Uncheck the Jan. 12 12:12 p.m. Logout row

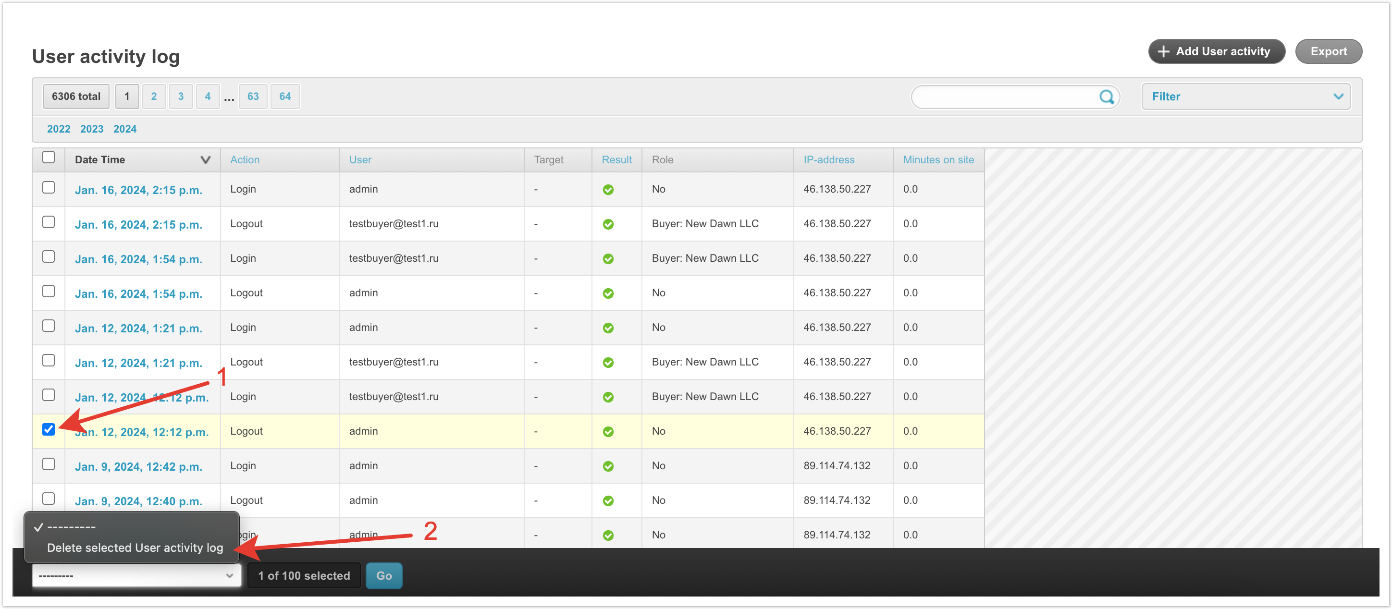point(49,429)
